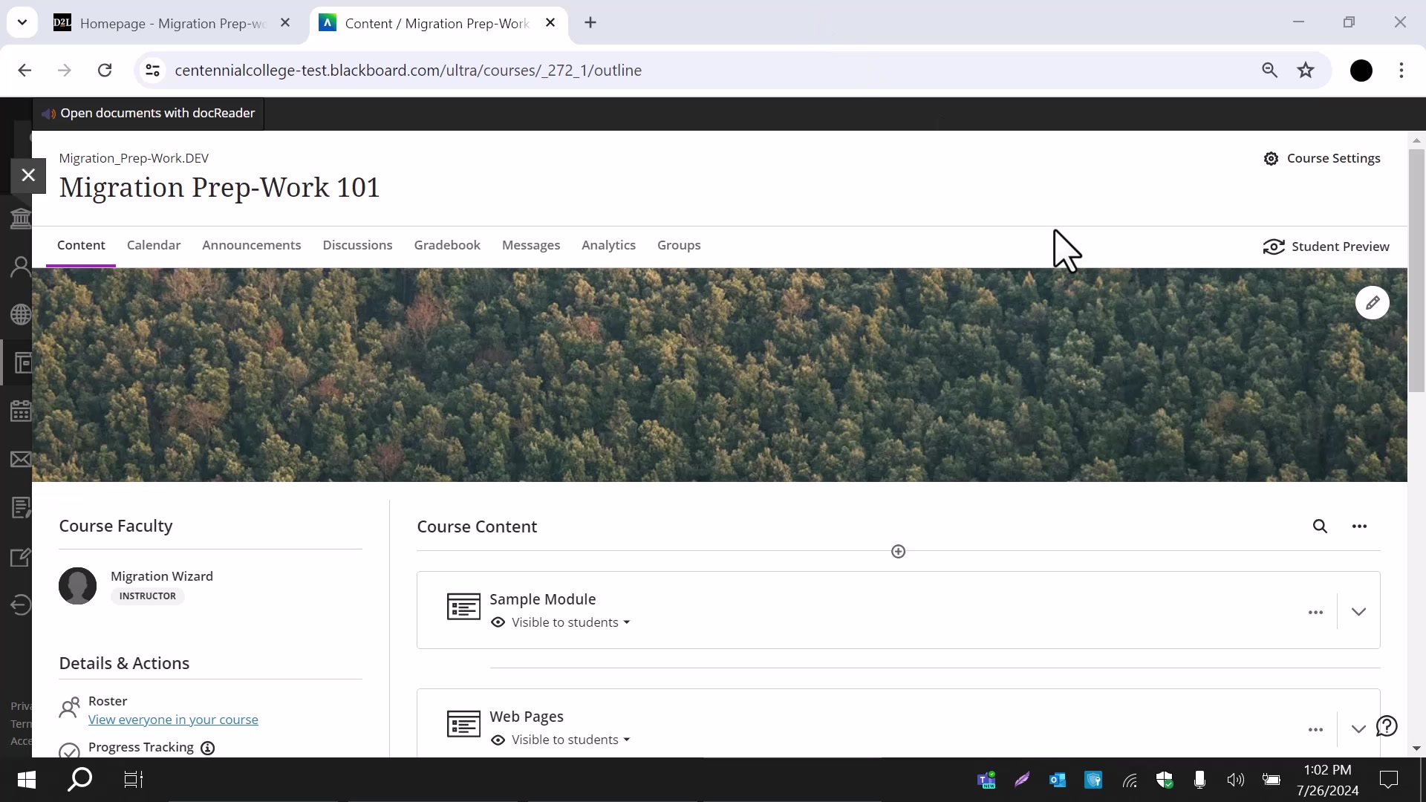Screen dimensions: 1426x802
Task: Enter Student Preview mode
Action: click(1326, 247)
